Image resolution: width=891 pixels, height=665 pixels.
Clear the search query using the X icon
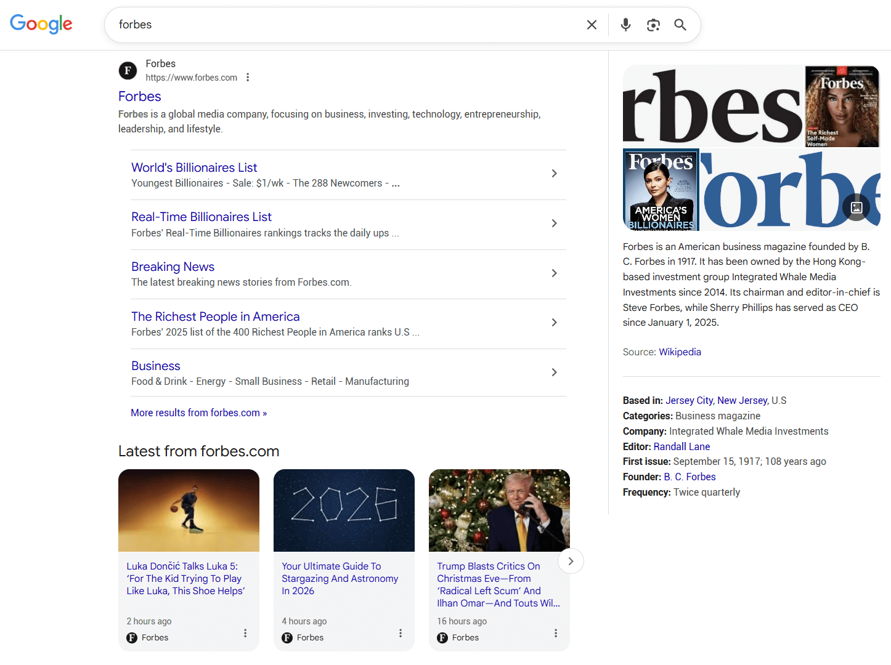coord(591,25)
